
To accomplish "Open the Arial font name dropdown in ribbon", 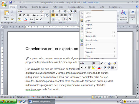I will (40, 11).
